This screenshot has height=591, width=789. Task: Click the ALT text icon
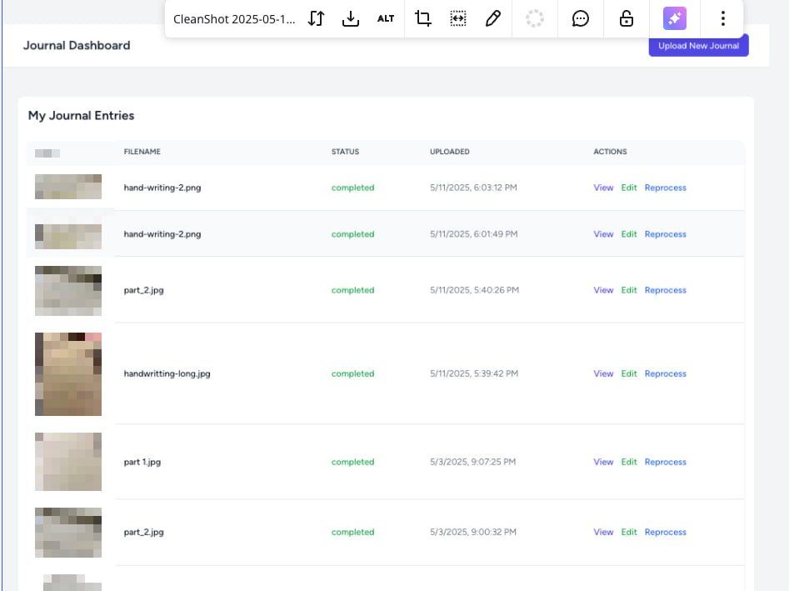point(386,18)
